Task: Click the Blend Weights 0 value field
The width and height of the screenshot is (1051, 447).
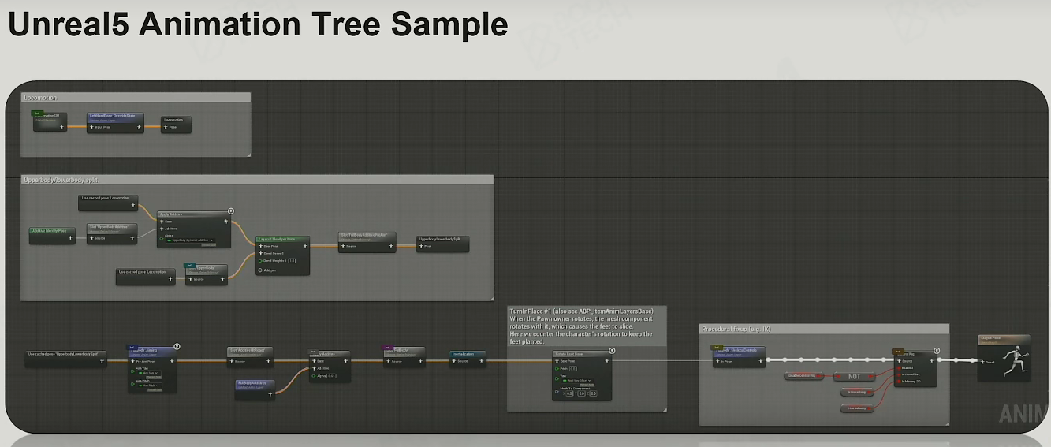Action: click(x=292, y=261)
